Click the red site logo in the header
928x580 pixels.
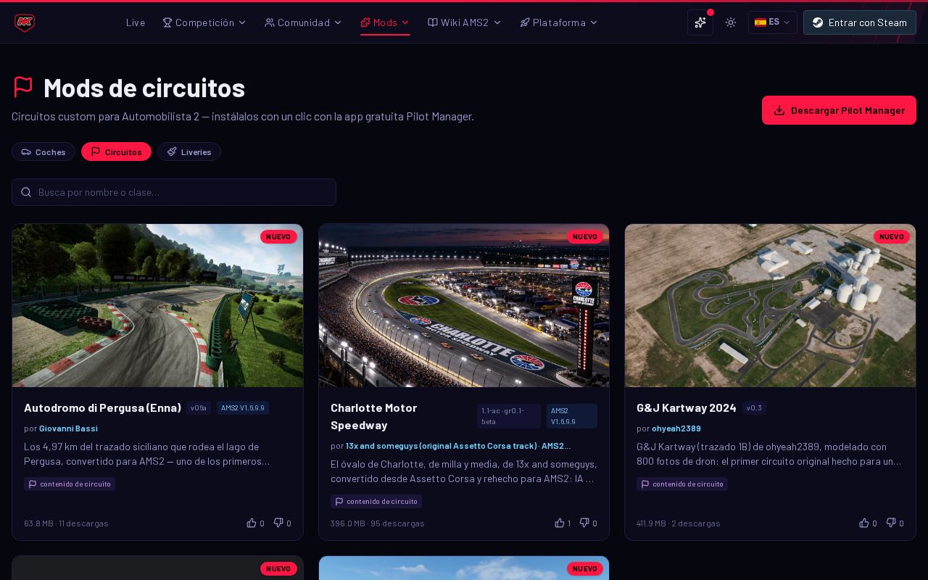(x=25, y=22)
